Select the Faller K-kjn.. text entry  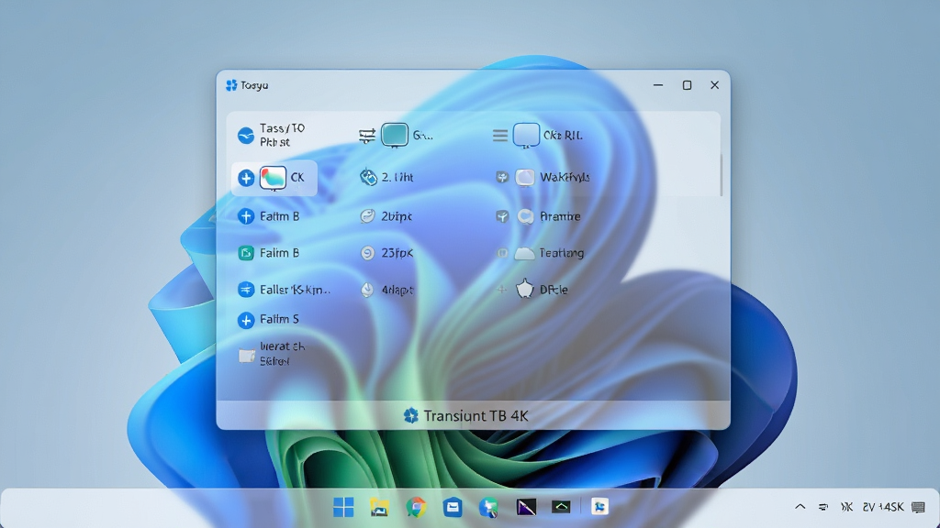pyautogui.click(x=295, y=290)
